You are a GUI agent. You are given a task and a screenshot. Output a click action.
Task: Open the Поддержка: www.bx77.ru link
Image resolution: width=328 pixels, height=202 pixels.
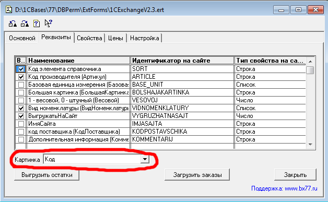coord(284,188)
